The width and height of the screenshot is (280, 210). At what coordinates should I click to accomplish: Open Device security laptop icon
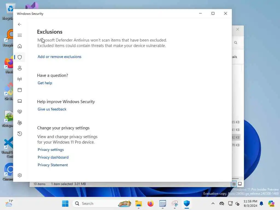20,101
